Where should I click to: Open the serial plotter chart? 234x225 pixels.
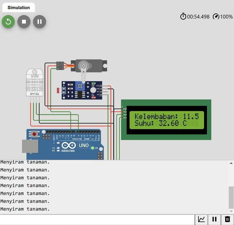click(201, 219)
